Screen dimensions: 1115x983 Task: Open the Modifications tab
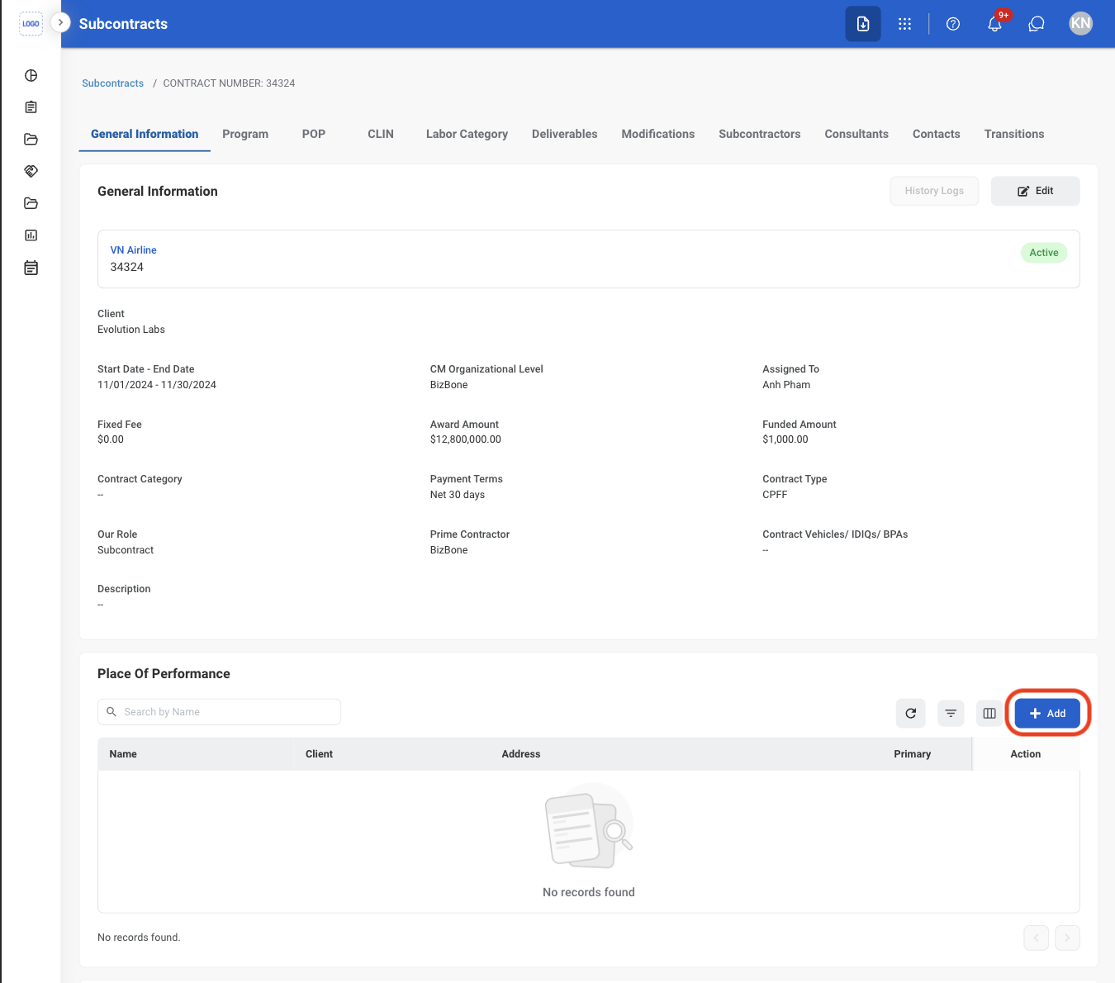pyautogui.click(x=658, y=134)
